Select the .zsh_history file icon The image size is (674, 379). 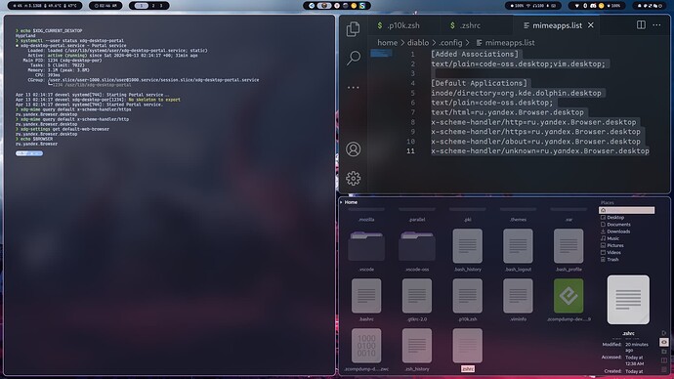tap(417, 346)
